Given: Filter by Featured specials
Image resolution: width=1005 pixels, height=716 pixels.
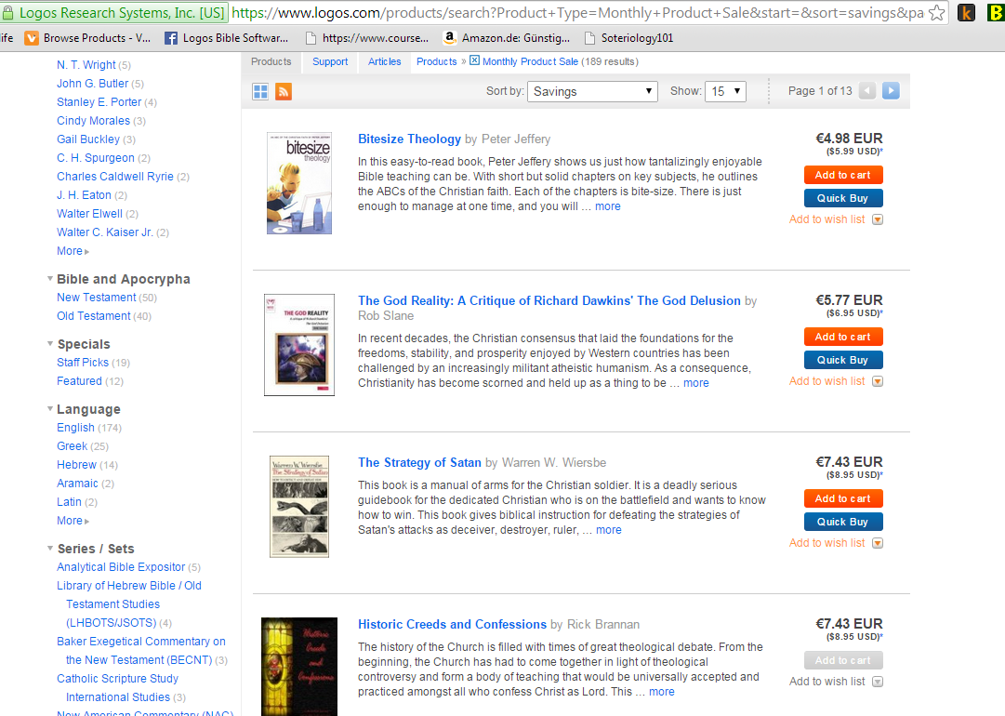Looking at the screenshot, I should [79, 381].
